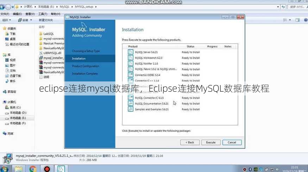Select the Installation Complete step
The image size is (308, 172).
[x=85, y=74]
